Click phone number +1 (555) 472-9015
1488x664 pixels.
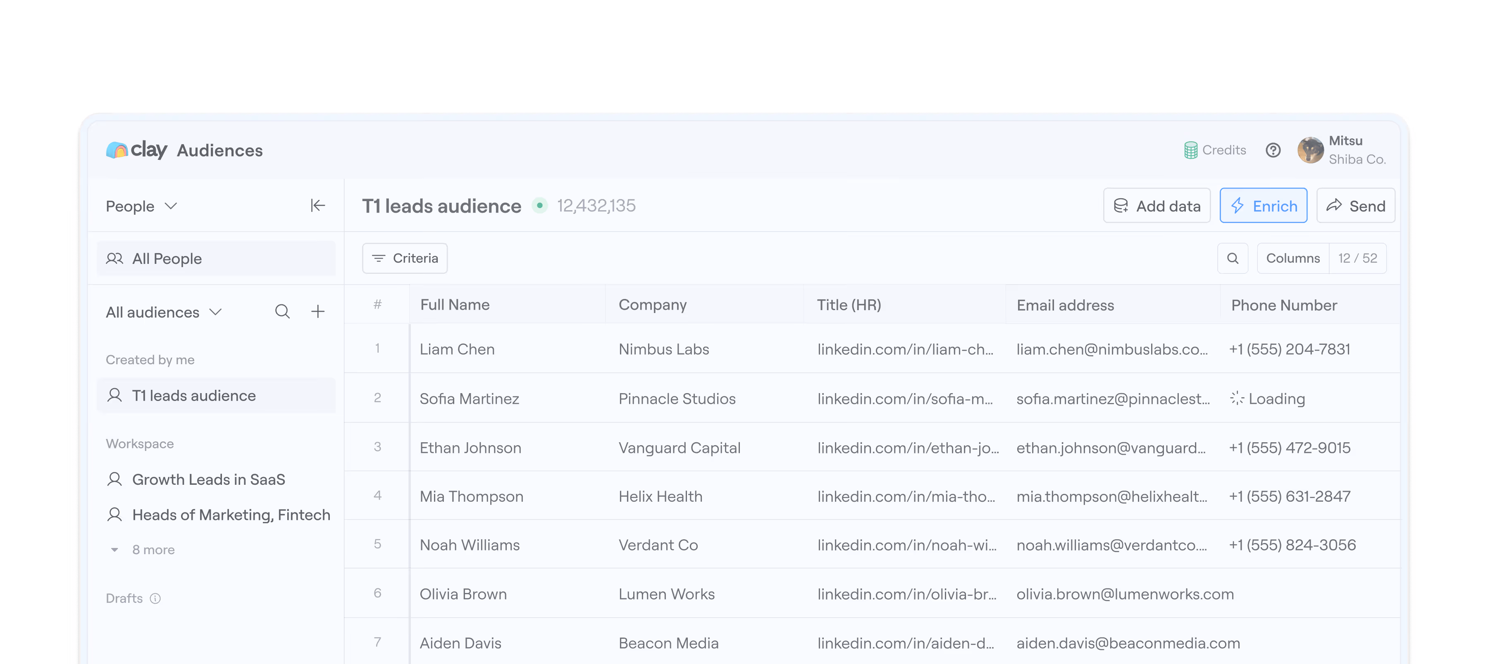click(x=1289, y=448)
